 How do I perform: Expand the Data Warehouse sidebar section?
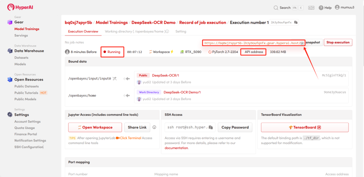[29, 51]
